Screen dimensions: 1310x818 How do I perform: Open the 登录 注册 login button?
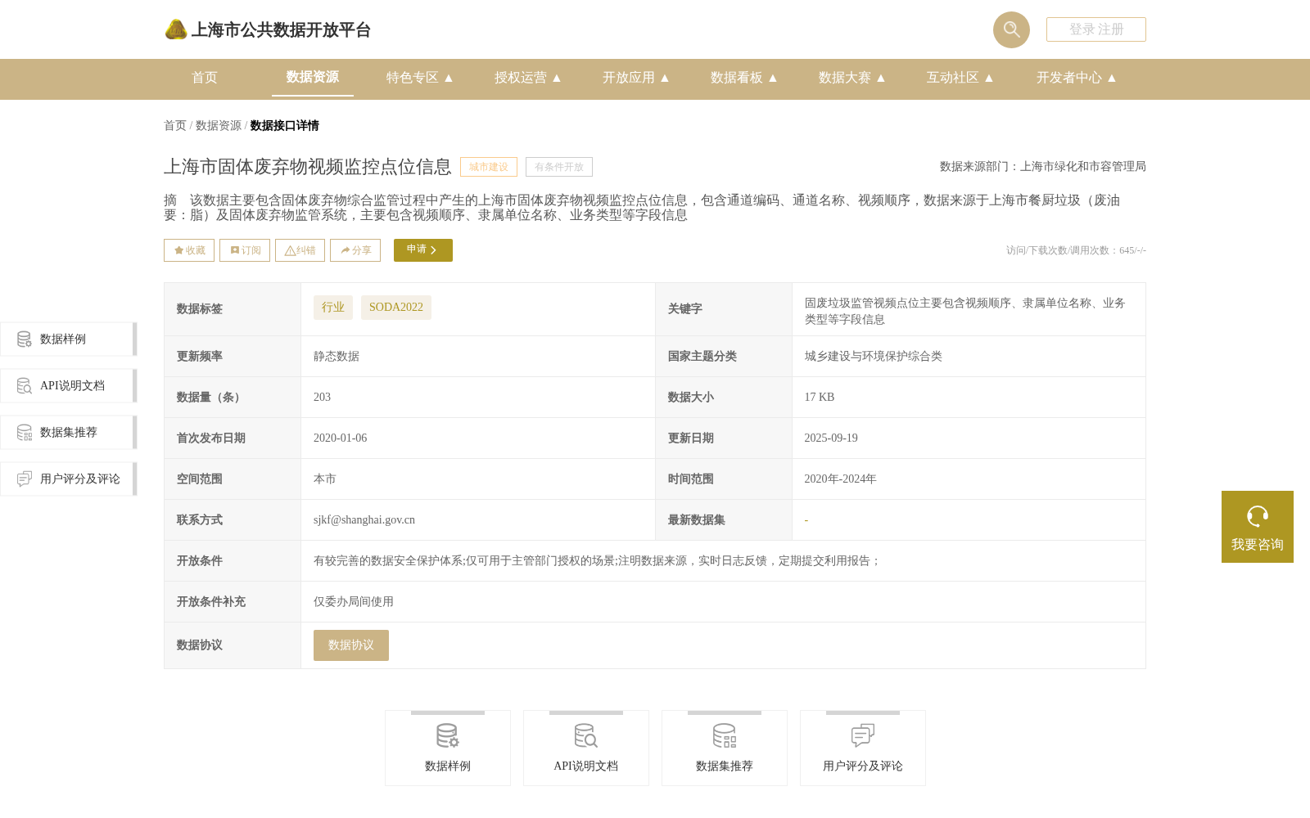click(1096, 29)
